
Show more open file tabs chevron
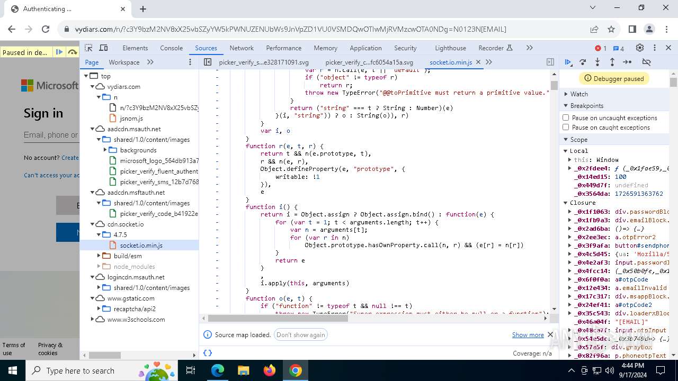(x=489, y=62)
